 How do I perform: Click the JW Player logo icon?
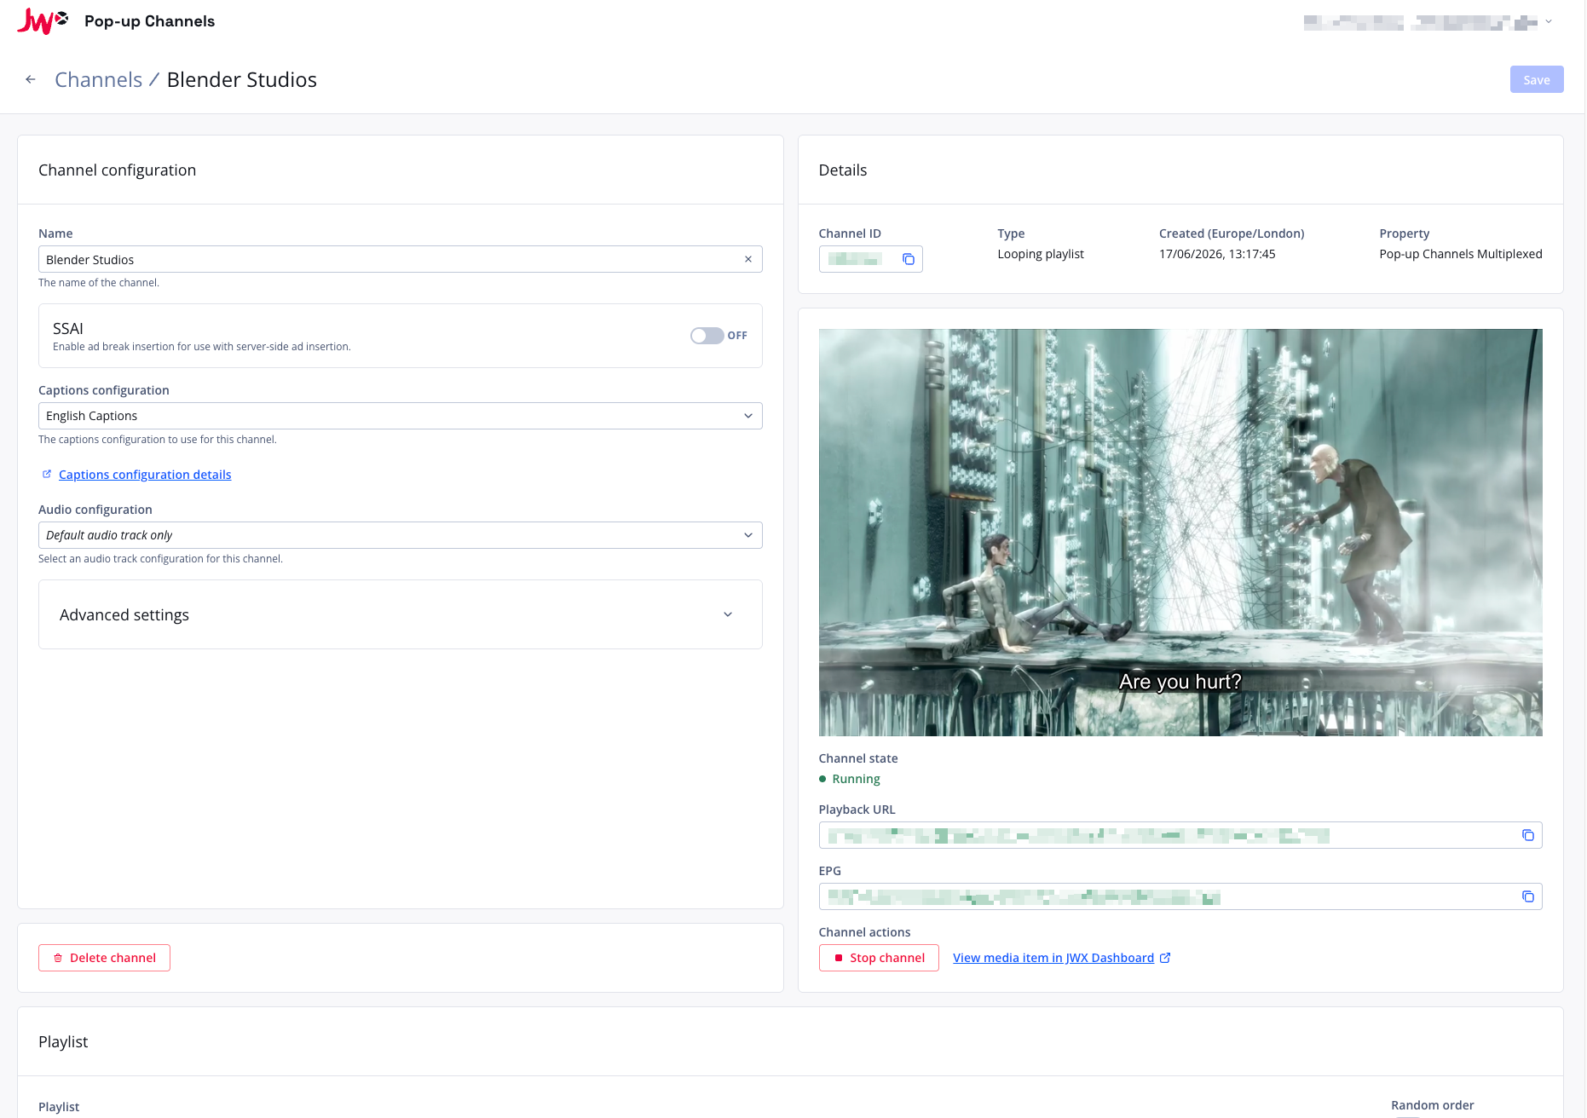tap(43, 20)
